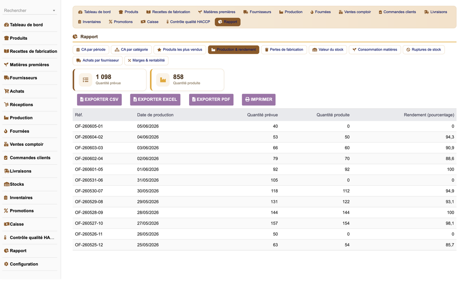The height and width of the screenshot is (288, 467).
Task: Open Recettes de fabrication in top navigation
Action: tap(168, 12)
